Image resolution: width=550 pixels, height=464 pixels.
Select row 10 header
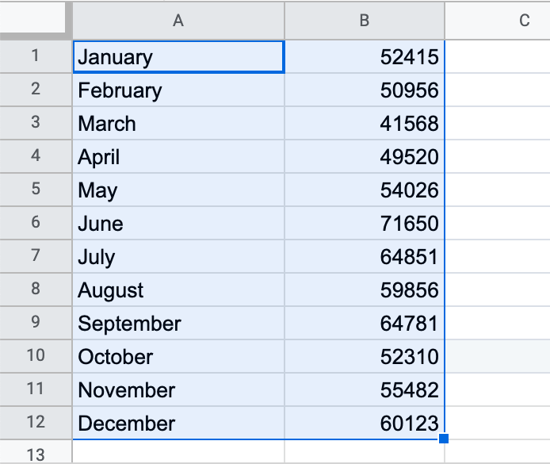pos(36,357)
